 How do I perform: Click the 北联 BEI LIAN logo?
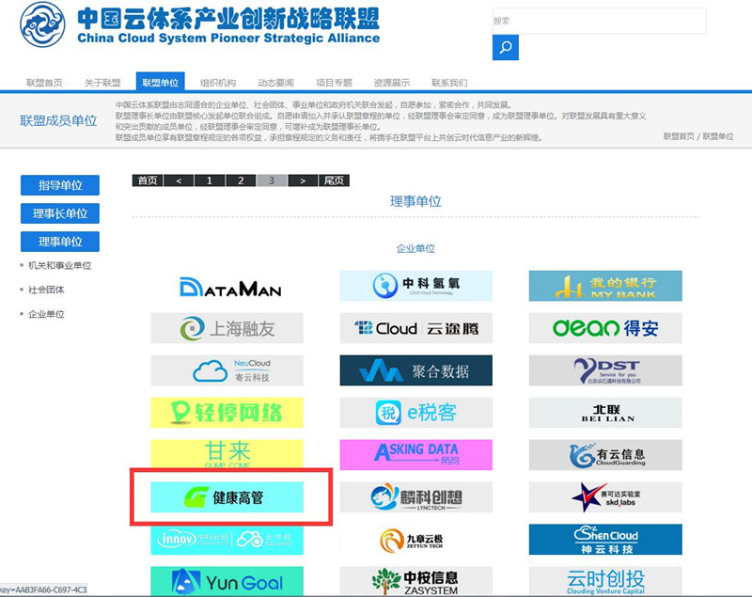point(605,413)
